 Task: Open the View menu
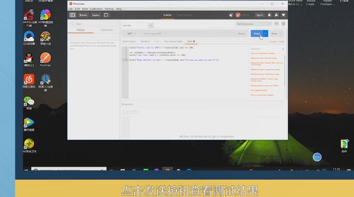[85, 9]
